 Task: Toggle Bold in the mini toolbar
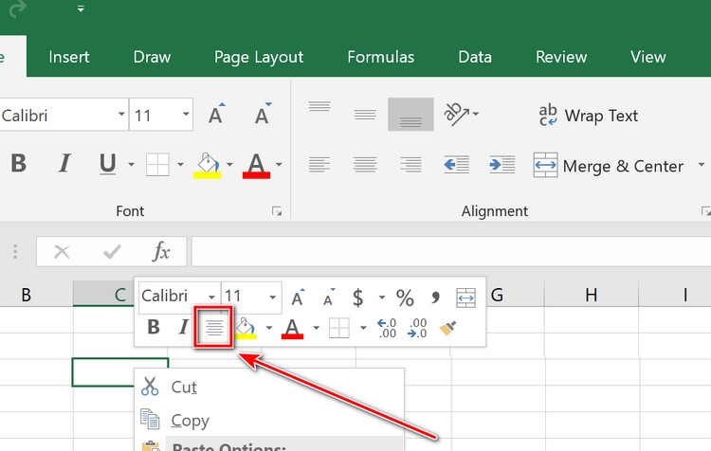pyautogui.click(x=154, y=326)
